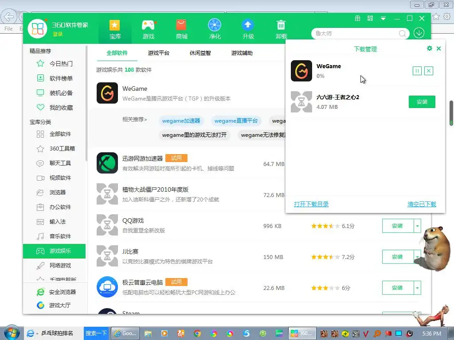The image size is (454, 340).
Task: Click the 360软件管家 logo icon
Action: click(x=37, y=29)
